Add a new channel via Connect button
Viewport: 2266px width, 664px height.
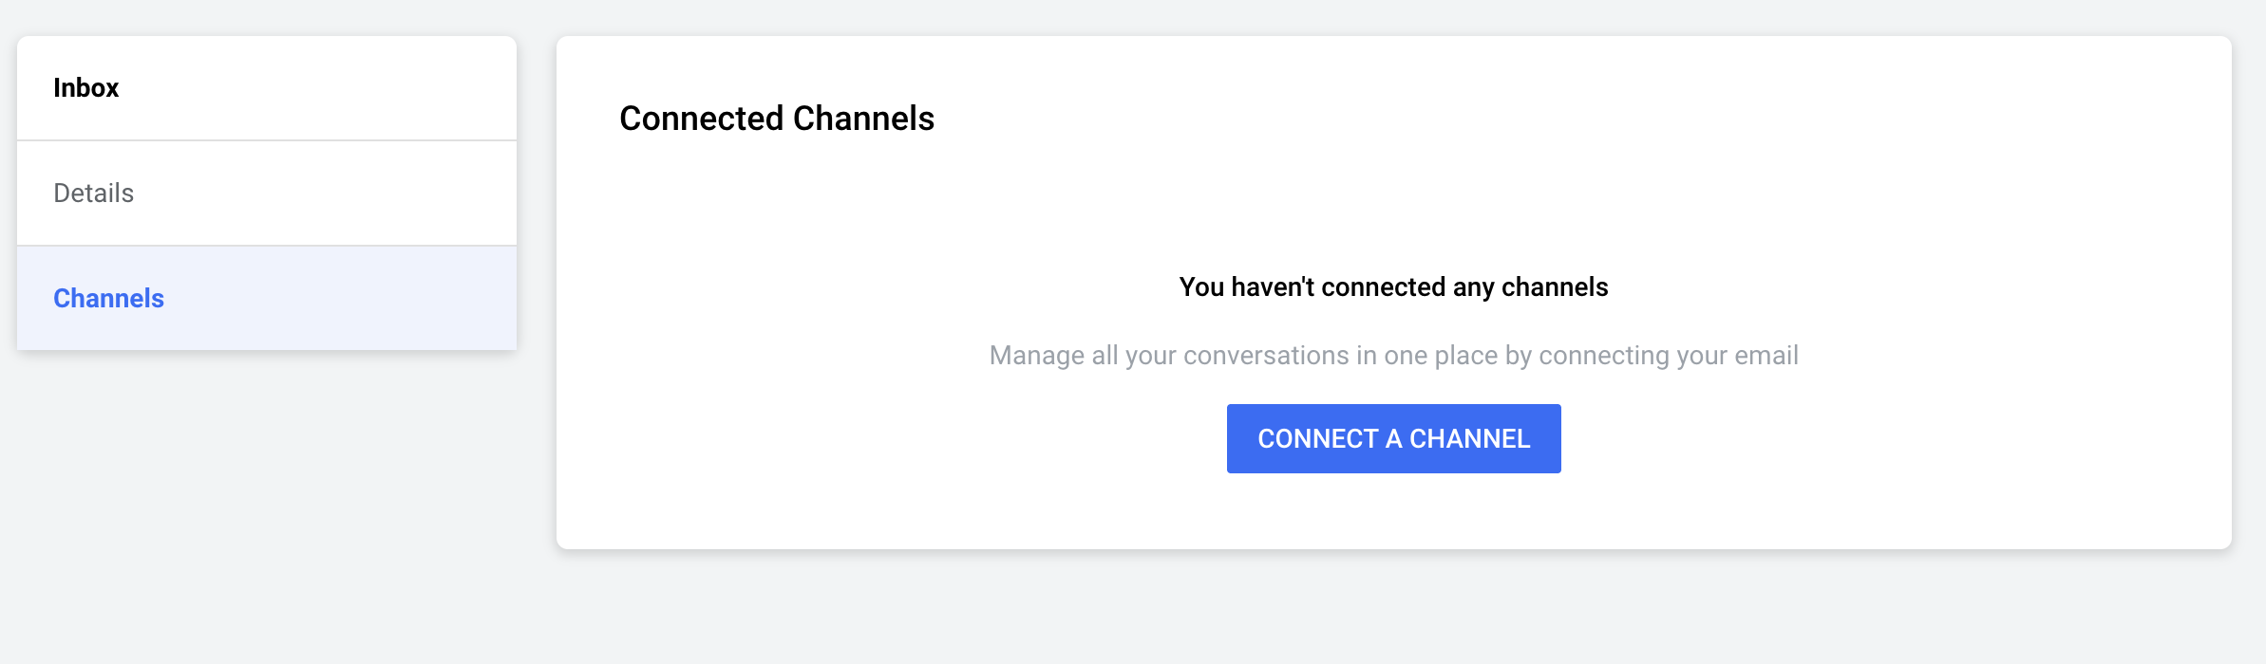pyautogui.click(x=1393, y=439)
